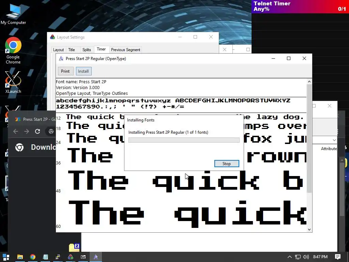Image resolution: width=349 pixels, height=262 pixels.
Task: Switch to the LiveSplit taskbar icon
Action: [71, 257]
